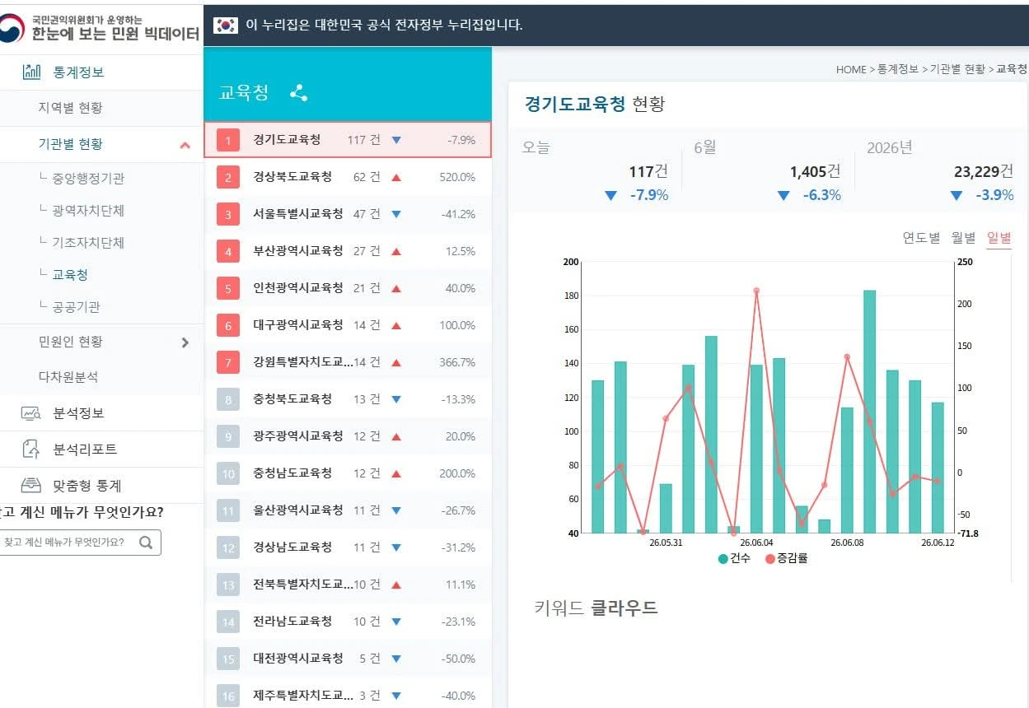
Task: Collapse the 기관별 현황 submenu chevron
Action: [x=185, y=145]
